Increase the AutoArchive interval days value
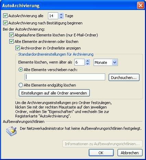Screen dimensions: 146x160 61,14
